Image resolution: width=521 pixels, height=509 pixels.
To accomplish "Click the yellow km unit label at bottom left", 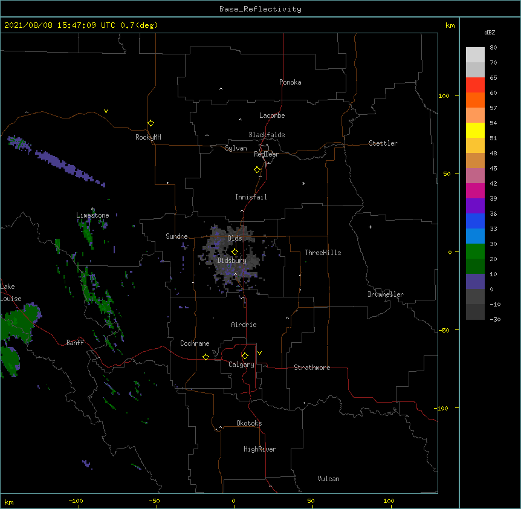I will coord(9,502).
